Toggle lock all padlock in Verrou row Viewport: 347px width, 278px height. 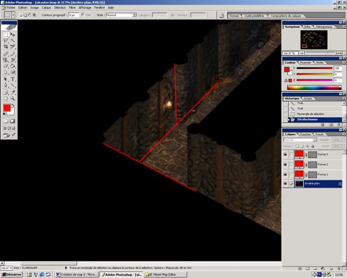[313, 146]
